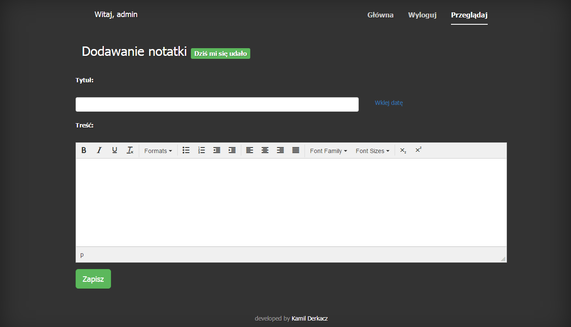Align text left
Viewport: 571px width, 327px height.
(250, 150)
